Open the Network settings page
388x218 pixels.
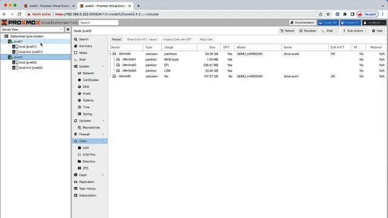click(88, 73)
